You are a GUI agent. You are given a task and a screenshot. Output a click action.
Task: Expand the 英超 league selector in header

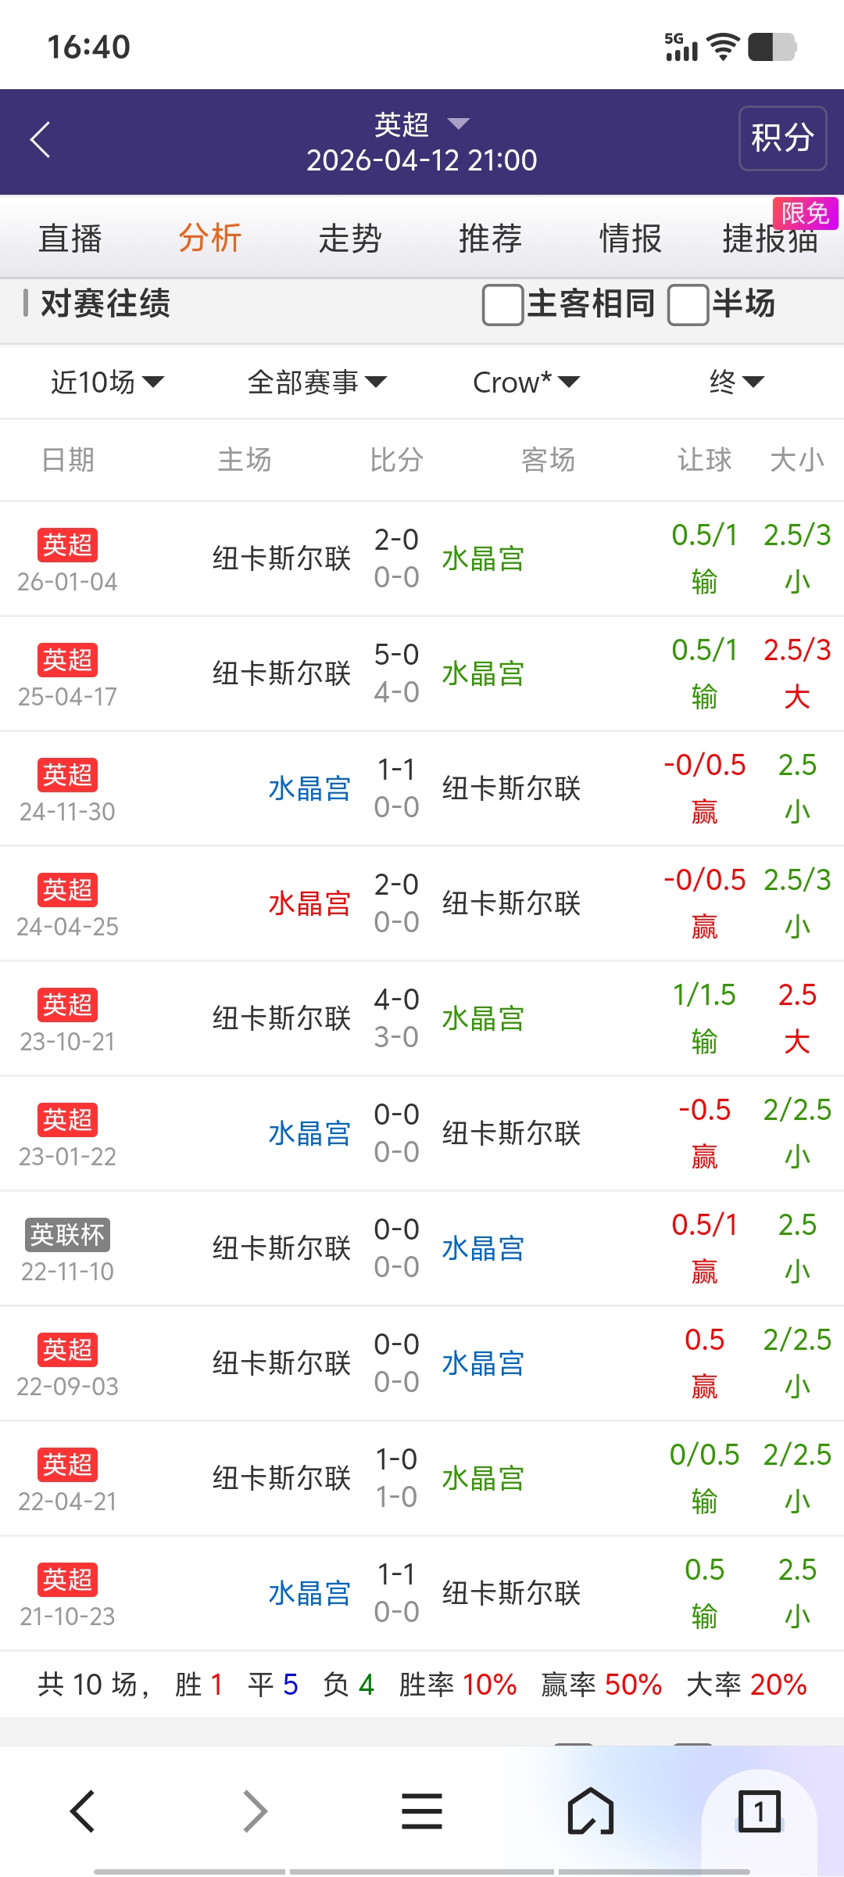point(422,124)
